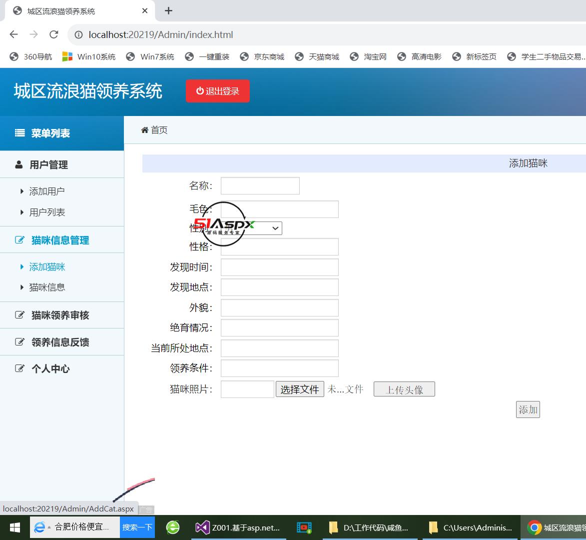Click the 上传头像 upload avatar button
Screen dimensions: 586x540
point(404,389)
